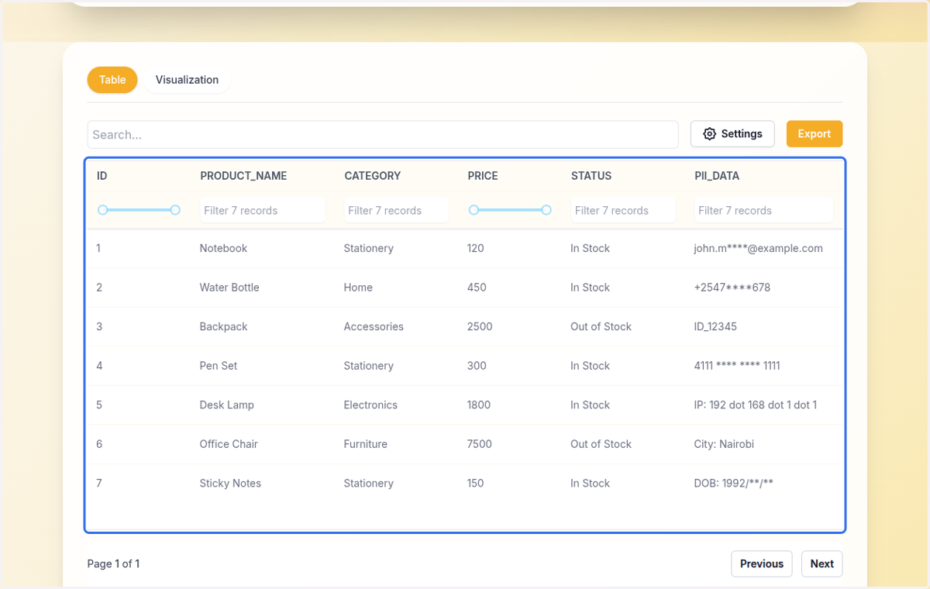Click the john.m****@example.com cell
This screenshot has height=589, width=930.
point(758,248)
